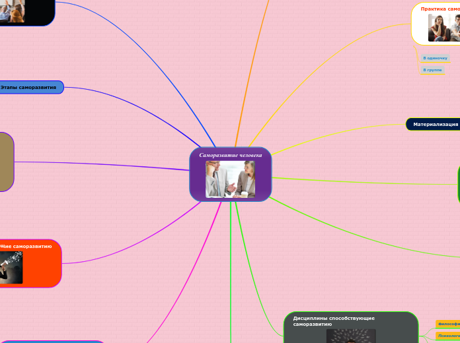Viewport: 460px width, 343px height.
Task: Select the 'Психология' subtopic
Action: [x=448, y=336]
